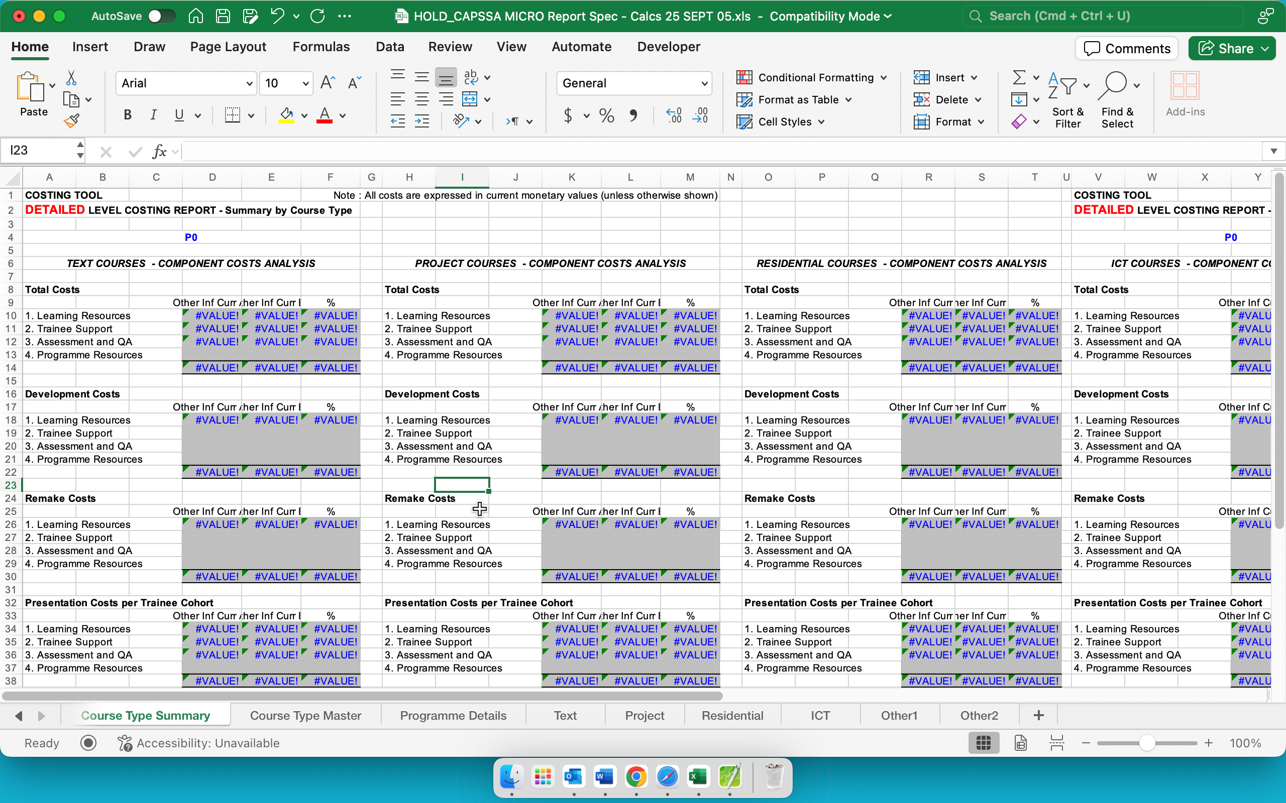This screenshot has height=803, width=1286.
Task: Apply the yellow fill color swatch
Action: click(286, 115)
